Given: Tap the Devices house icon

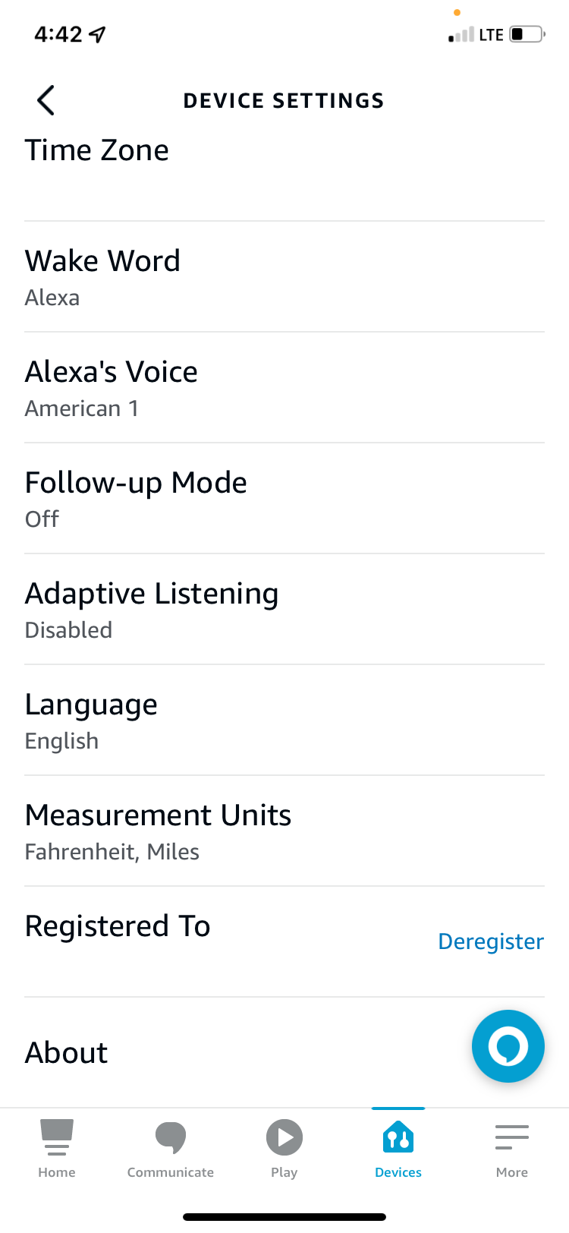Looking at the screenshot, I should 398,1137.
